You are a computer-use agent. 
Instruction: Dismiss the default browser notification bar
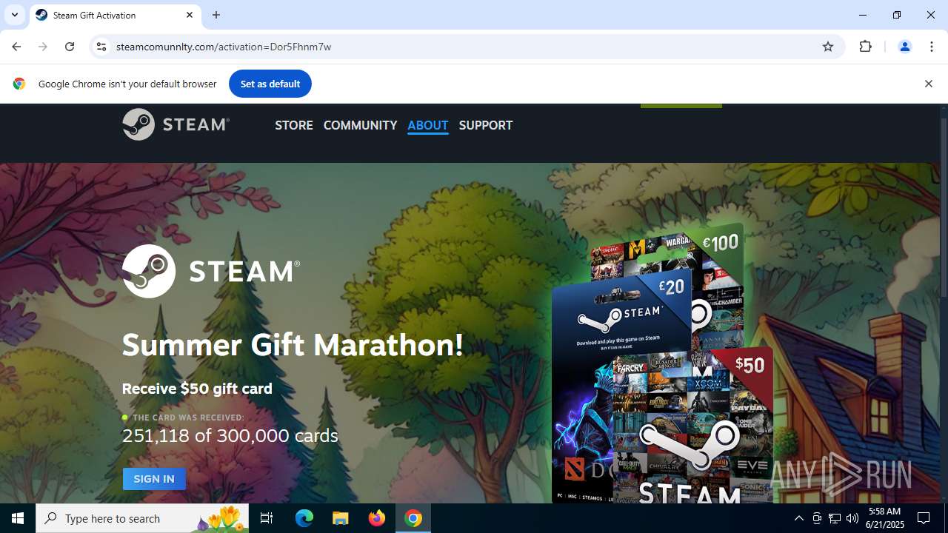[x=928, y=84]
